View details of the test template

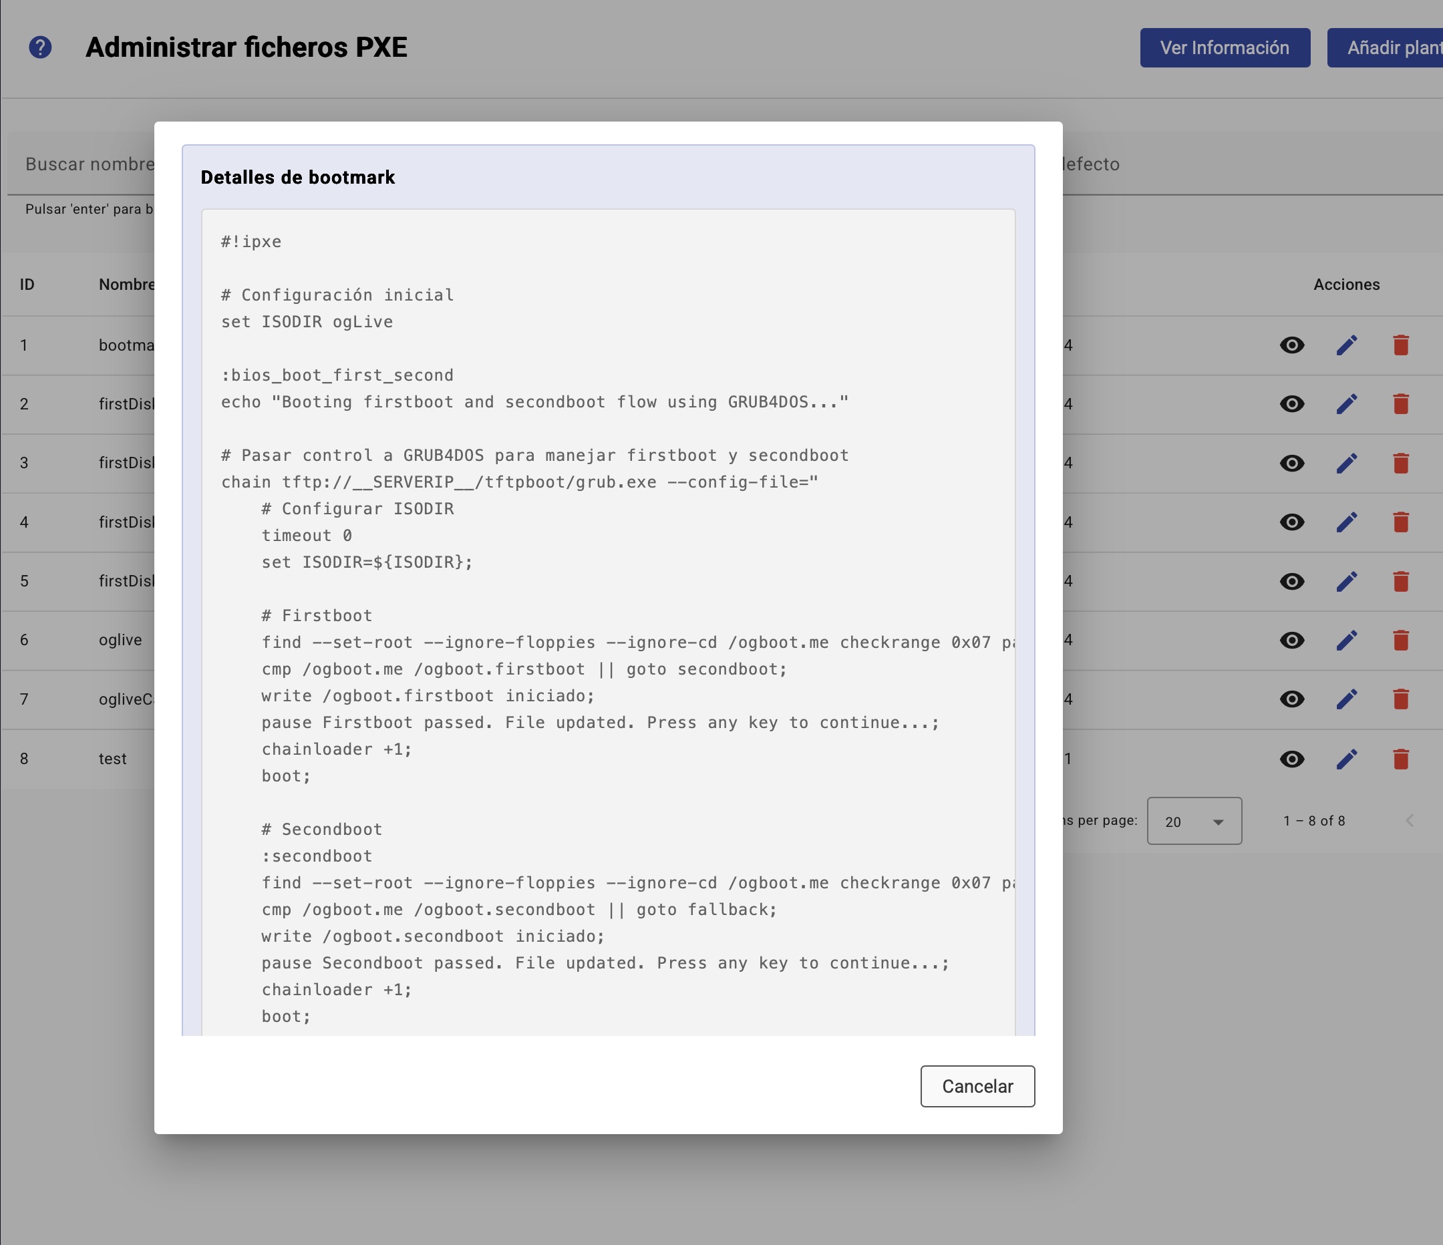tap(1292, 759)
